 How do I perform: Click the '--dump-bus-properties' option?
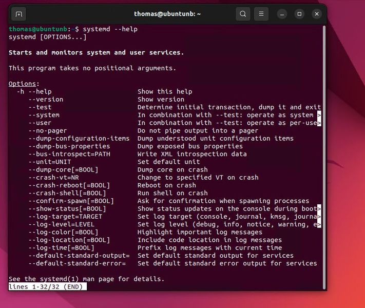tap(69, 146)
